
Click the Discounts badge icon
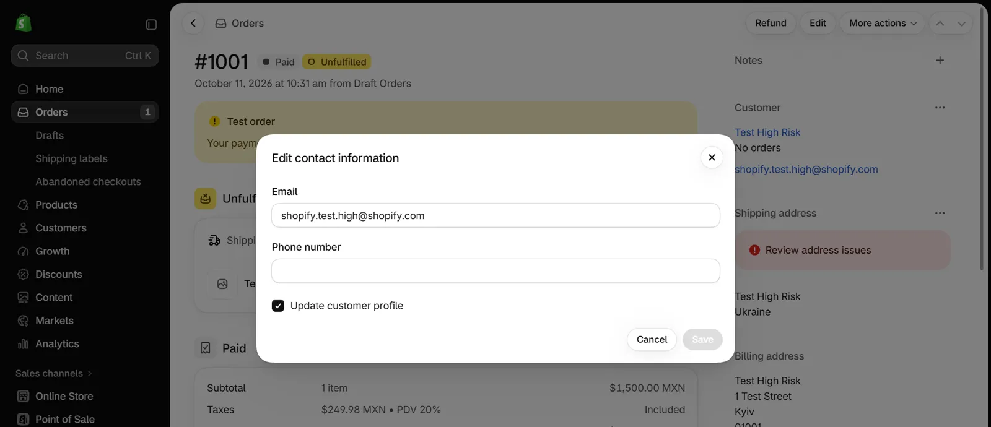point(24,274)
